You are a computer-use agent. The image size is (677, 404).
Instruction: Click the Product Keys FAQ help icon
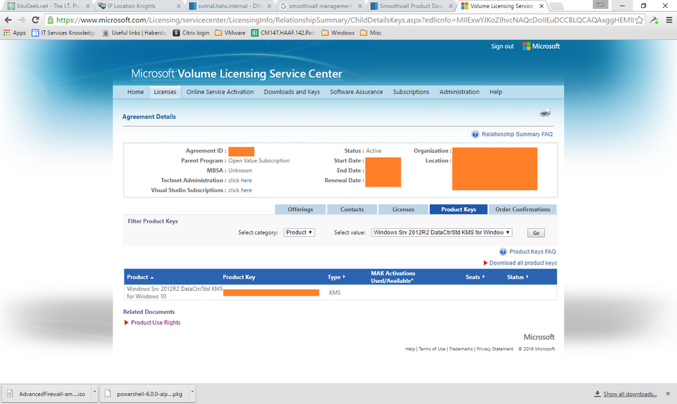(503, 252)
